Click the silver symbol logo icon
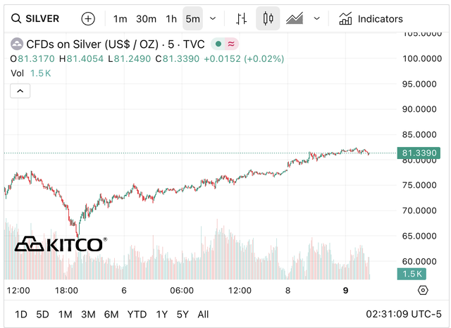This screenshot has height=328, width=451. pos(16,44)
